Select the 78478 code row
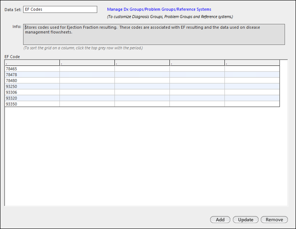This screenshot has width=296, height=229. [142, 75]
